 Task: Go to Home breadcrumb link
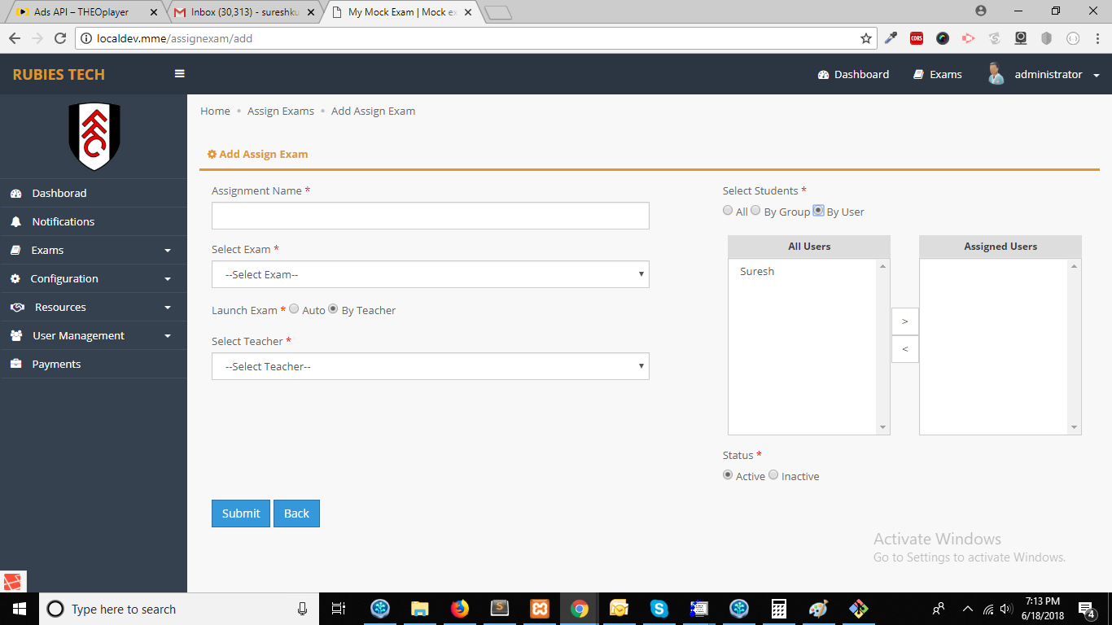[x=215, y=111]
